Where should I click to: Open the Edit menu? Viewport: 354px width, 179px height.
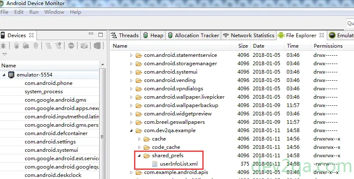coord(19,12)
